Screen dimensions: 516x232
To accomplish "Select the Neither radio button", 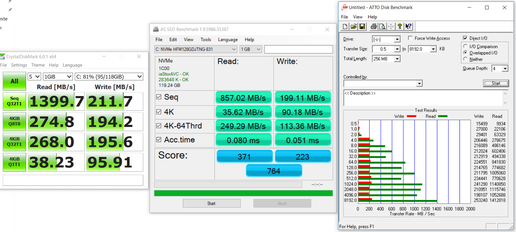I will [x=465, y=59].
